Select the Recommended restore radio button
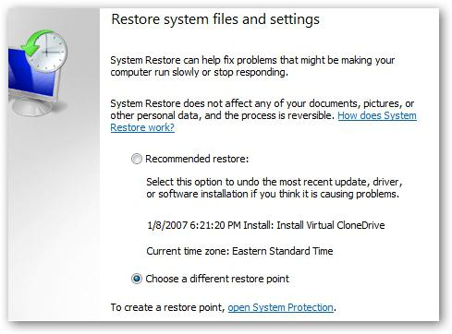The height and width of the screenshot is (334, 452). tap(137, 159)
